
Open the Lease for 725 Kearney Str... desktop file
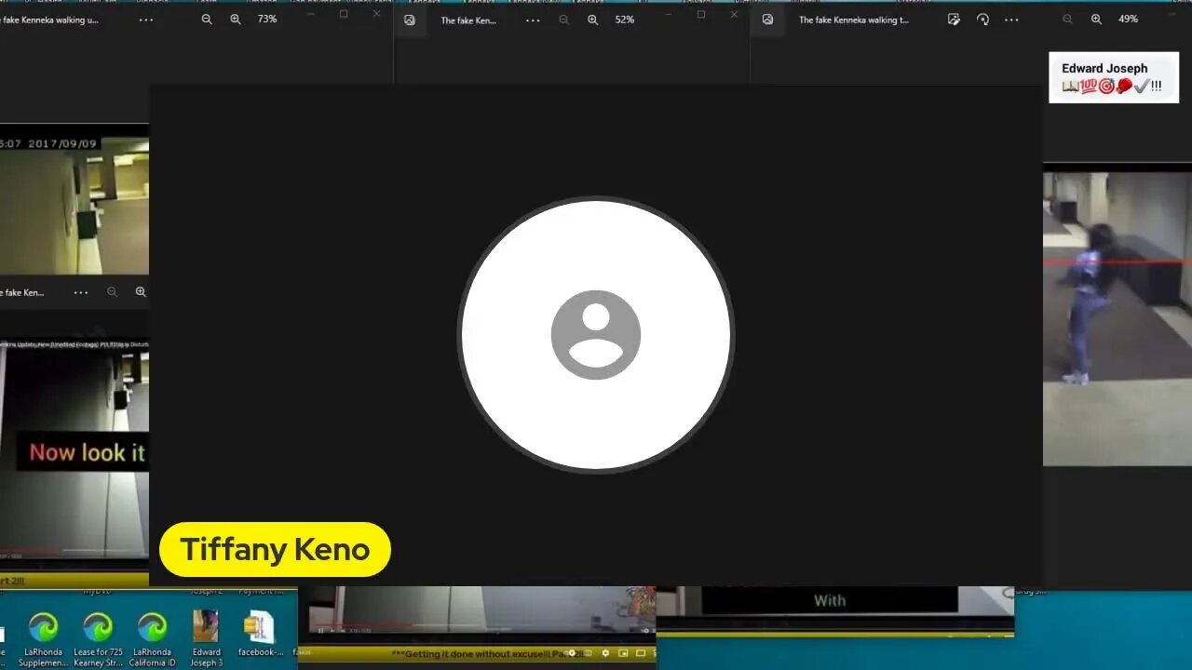tap(98, 638)
